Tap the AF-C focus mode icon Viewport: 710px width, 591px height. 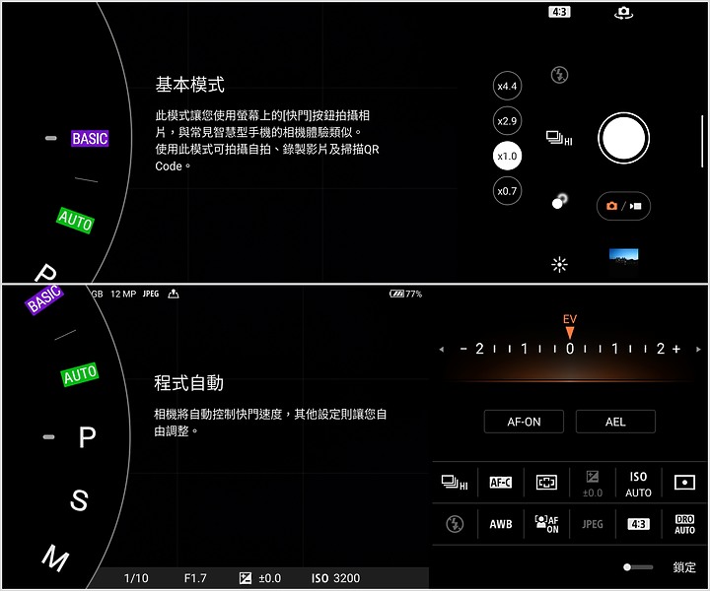point(501,483)
